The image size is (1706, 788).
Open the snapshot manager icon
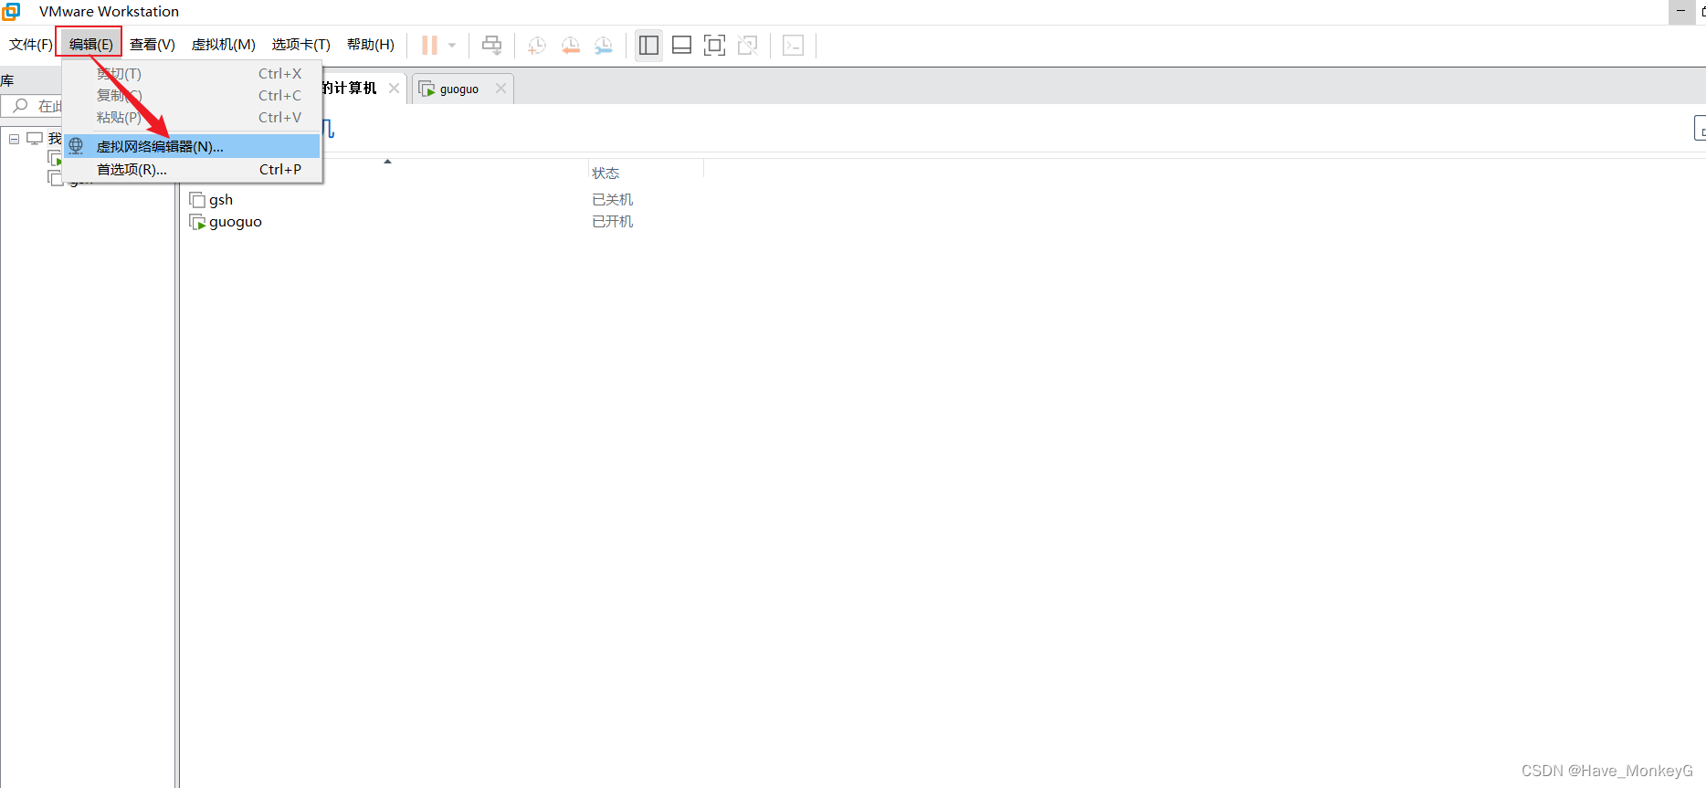tap(604, 45)
